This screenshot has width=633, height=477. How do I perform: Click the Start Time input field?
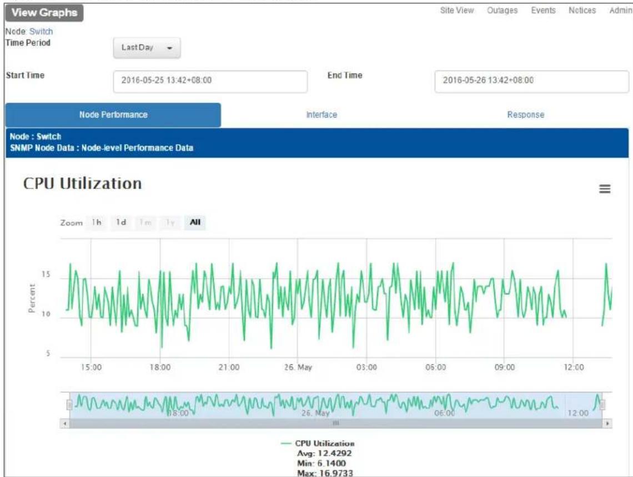pos(210,82)
